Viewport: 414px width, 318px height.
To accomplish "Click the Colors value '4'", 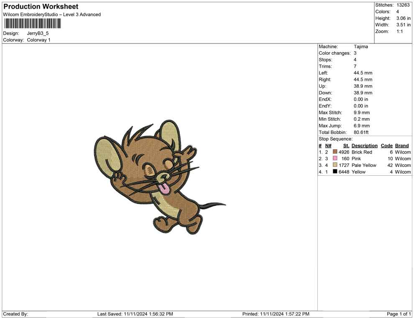I will pos(398,12).
